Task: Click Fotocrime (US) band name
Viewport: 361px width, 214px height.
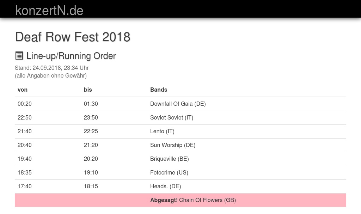Action: point(169,172)
